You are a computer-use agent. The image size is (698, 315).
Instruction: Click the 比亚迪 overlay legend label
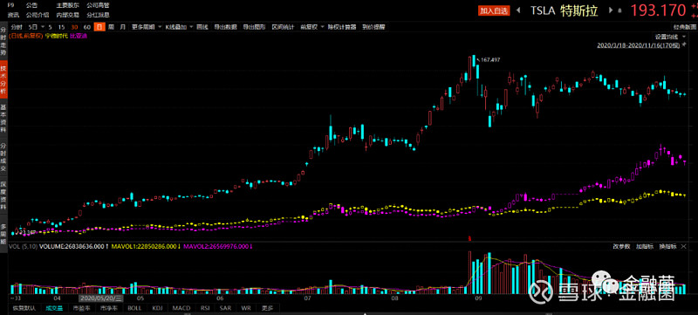point(79,36)
